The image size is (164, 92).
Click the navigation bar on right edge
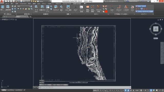[x=162, y=53]
